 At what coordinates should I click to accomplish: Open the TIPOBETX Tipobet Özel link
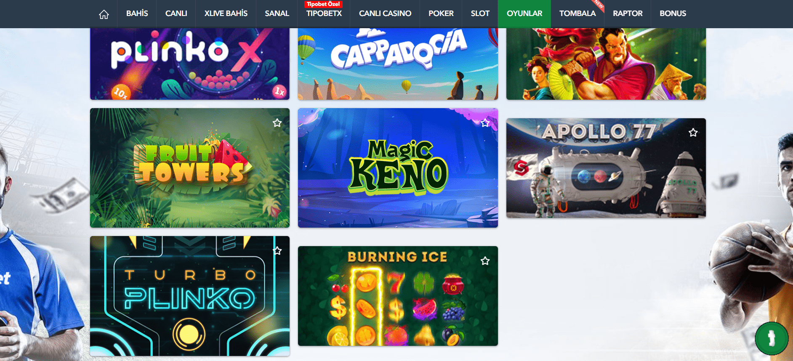tap(324, 13)
